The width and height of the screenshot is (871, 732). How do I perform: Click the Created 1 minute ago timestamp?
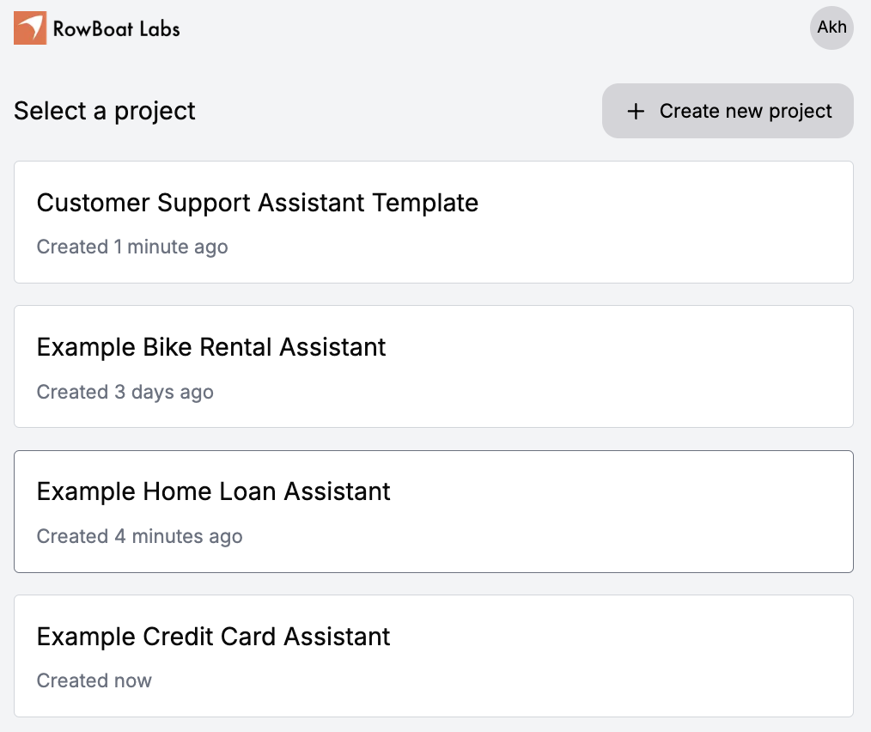(x=132, y=247)
